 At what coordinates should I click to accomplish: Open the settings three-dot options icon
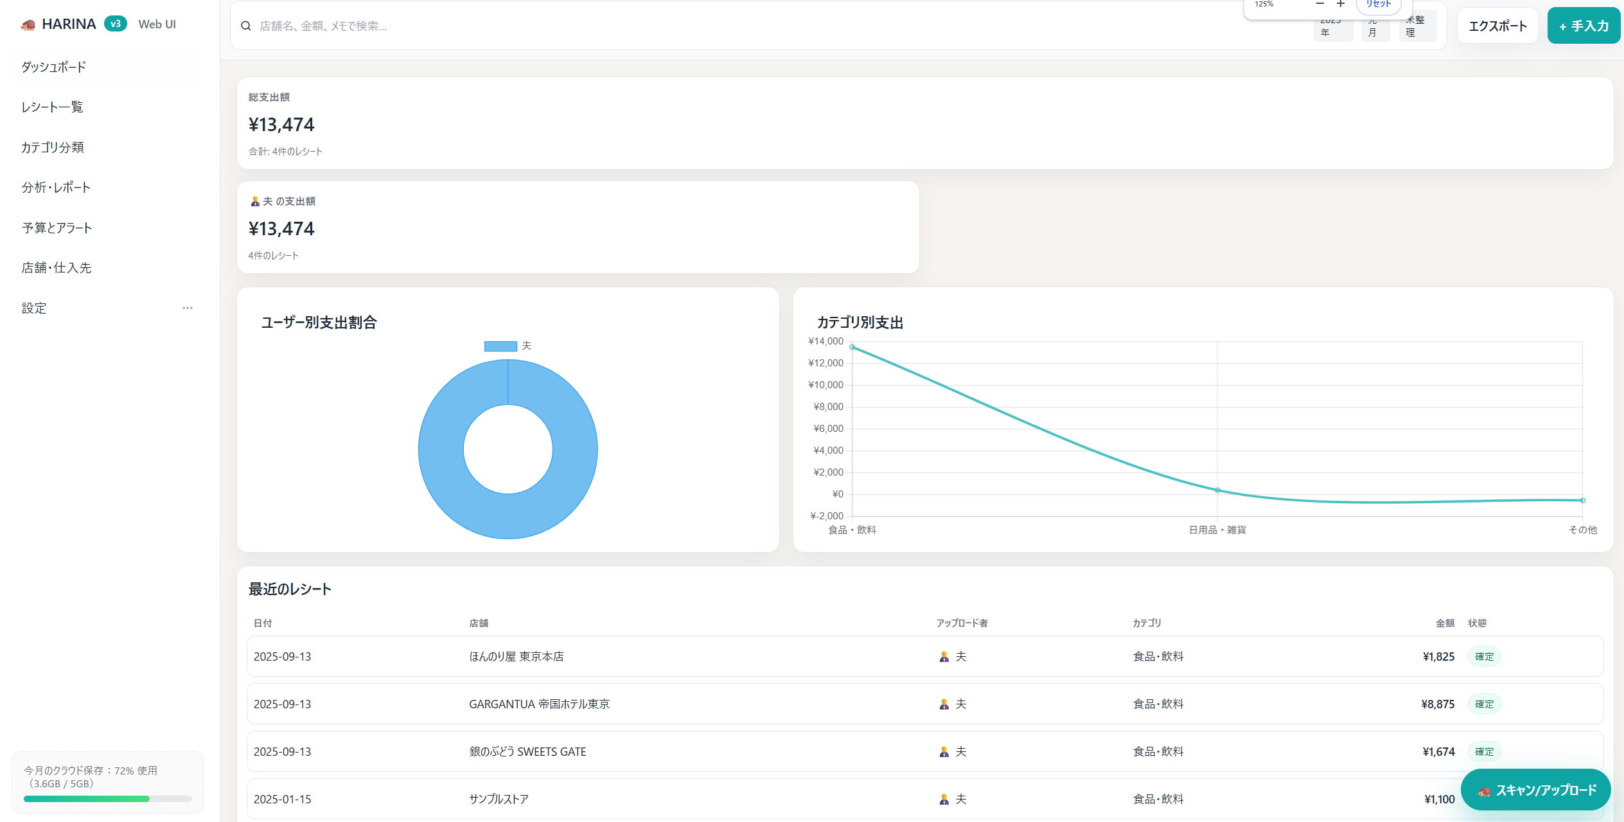pyautogui.click(x=187, y=308)
